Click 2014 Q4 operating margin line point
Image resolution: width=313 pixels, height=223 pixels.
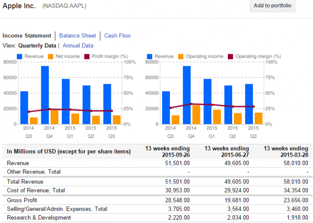tap(191, 104)
